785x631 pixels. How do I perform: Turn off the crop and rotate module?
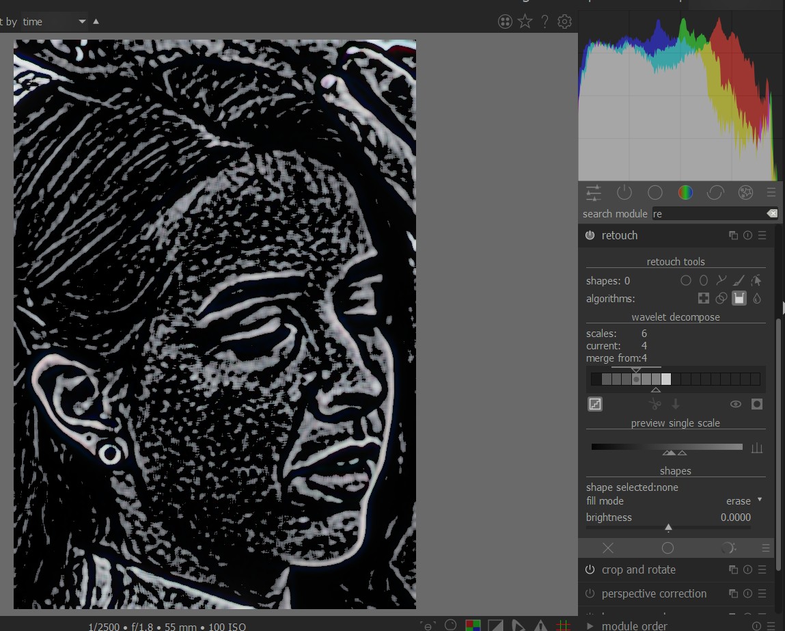tap(590, 569)
